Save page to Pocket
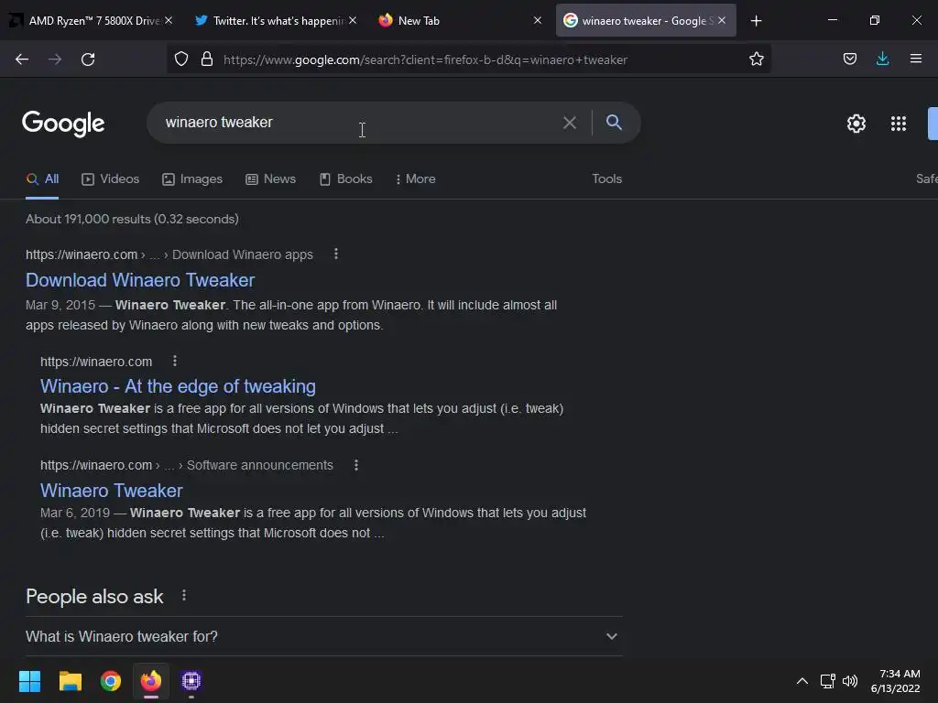Viewport: 938px width, 703px height. coord(849,59)
